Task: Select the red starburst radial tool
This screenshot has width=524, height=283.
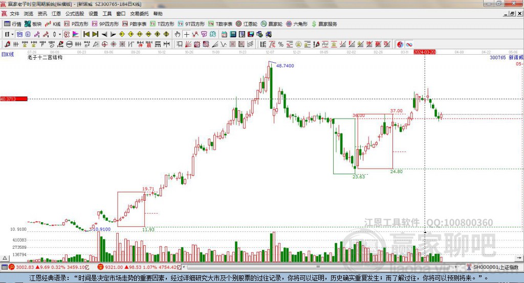Action: (x=113, y=44)
